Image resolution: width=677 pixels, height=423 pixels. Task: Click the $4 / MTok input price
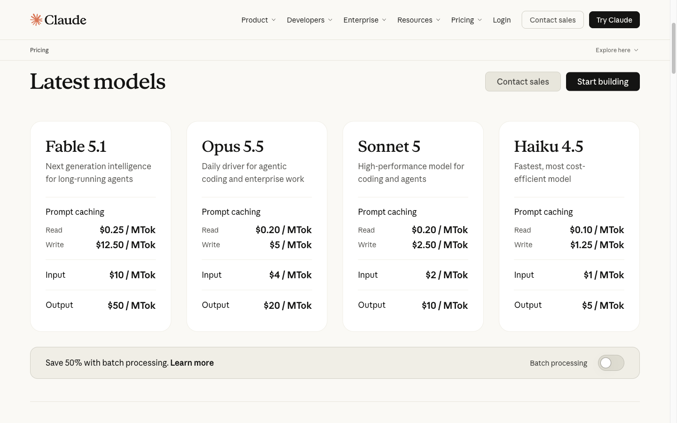pos(290,275)
